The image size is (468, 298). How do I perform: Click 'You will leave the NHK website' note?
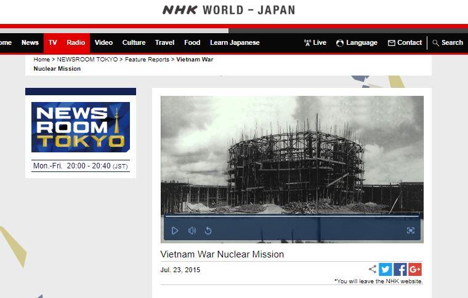[x=379, y=281]
